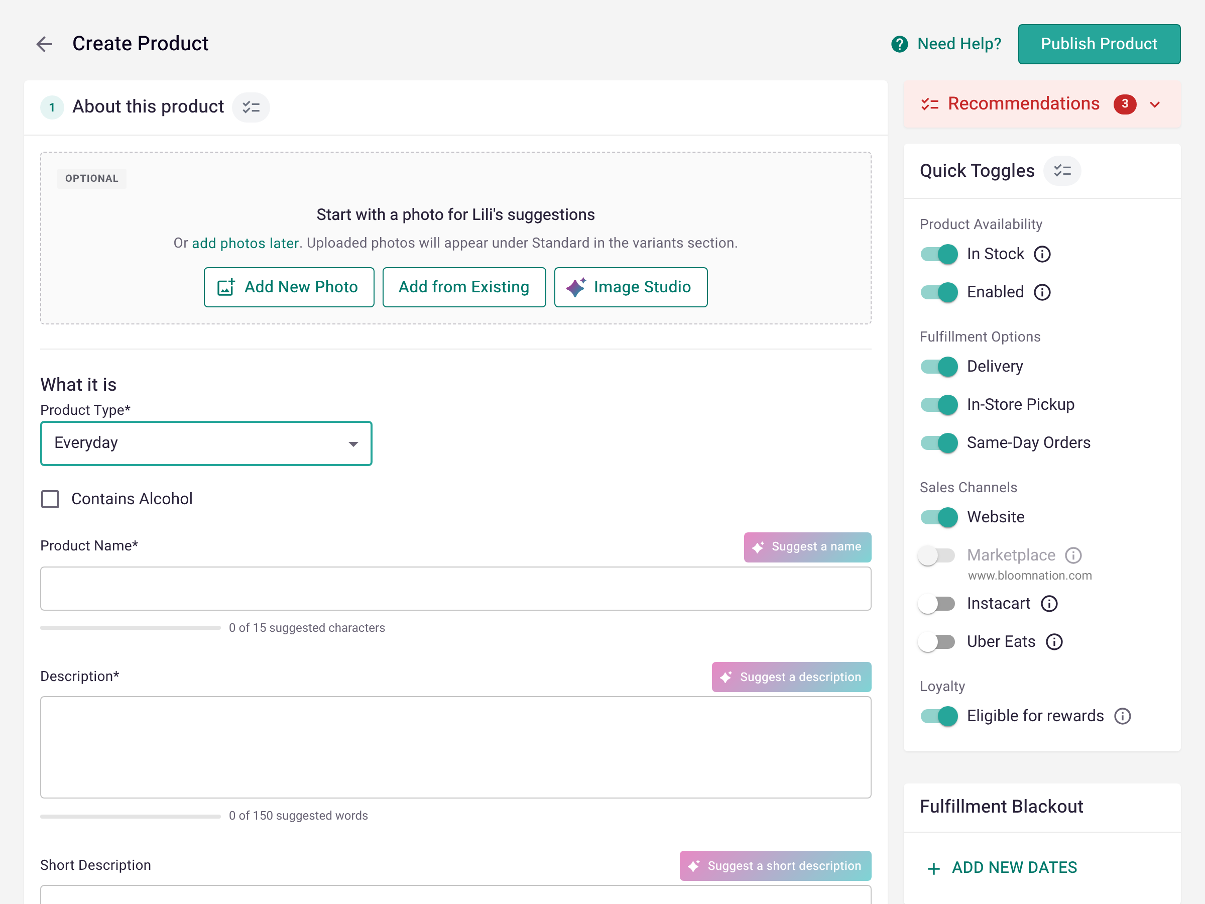Click Add from Existing button
The height and width of the screenshot is (904, 1205).
pyautogui.click(x=464, y=287)
